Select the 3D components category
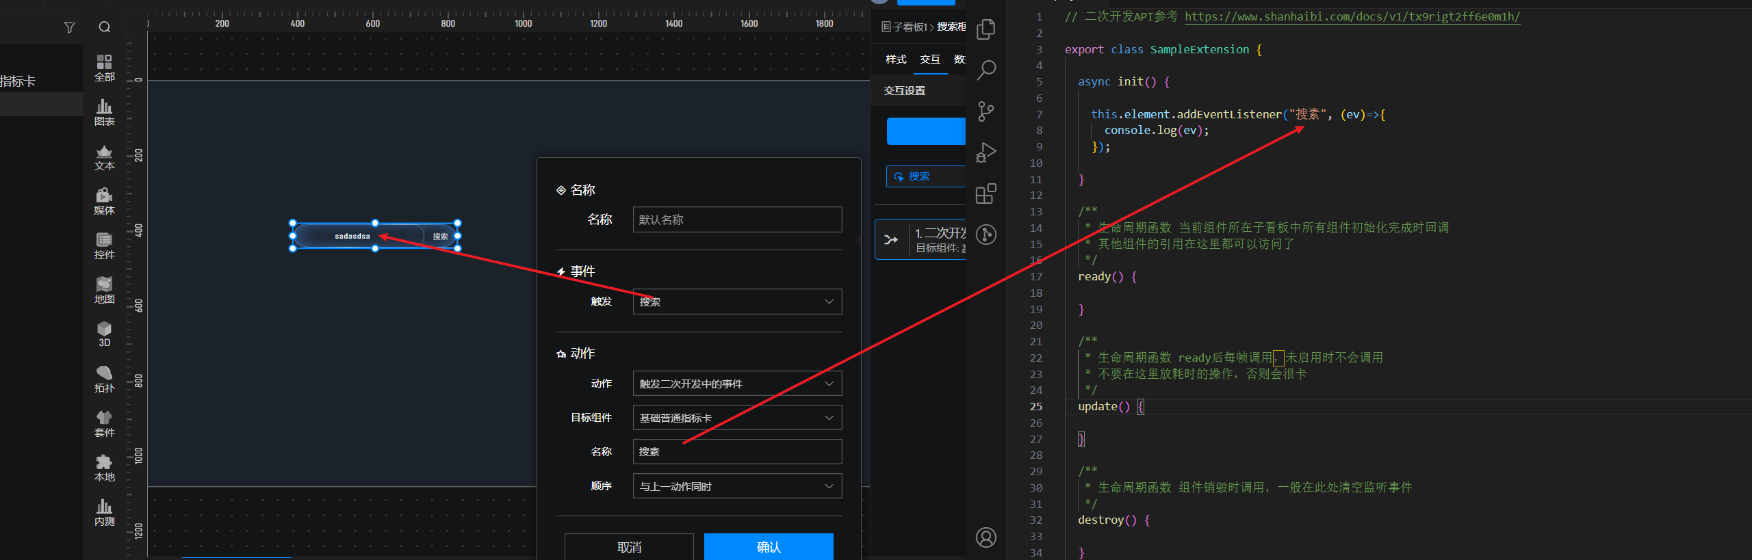Viewport: 1752px width, 560px height. (104, 334)
